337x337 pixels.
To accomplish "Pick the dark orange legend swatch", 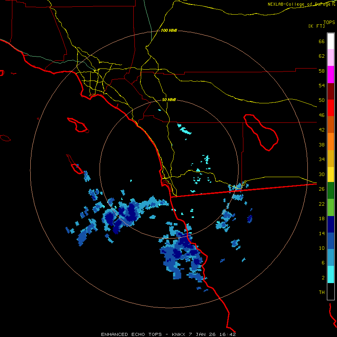I will tap(331, 124).
